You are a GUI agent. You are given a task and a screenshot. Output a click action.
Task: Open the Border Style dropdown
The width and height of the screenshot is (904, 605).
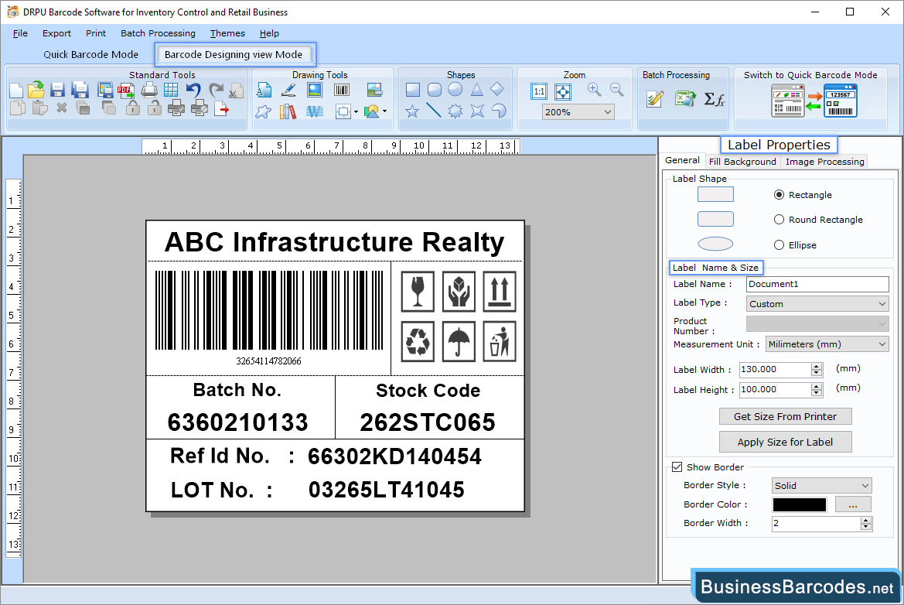pos(865,486)
